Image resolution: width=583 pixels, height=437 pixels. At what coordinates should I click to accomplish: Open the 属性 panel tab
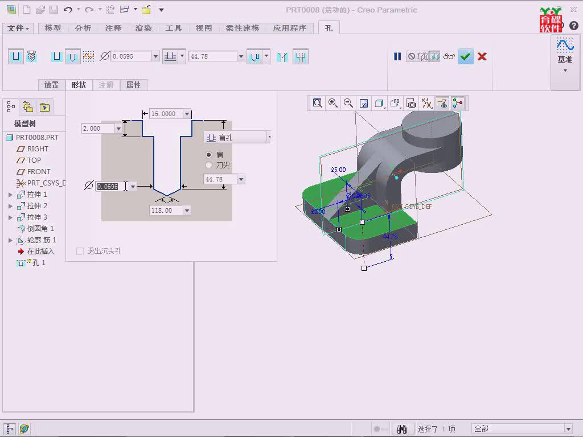[133, 85]
